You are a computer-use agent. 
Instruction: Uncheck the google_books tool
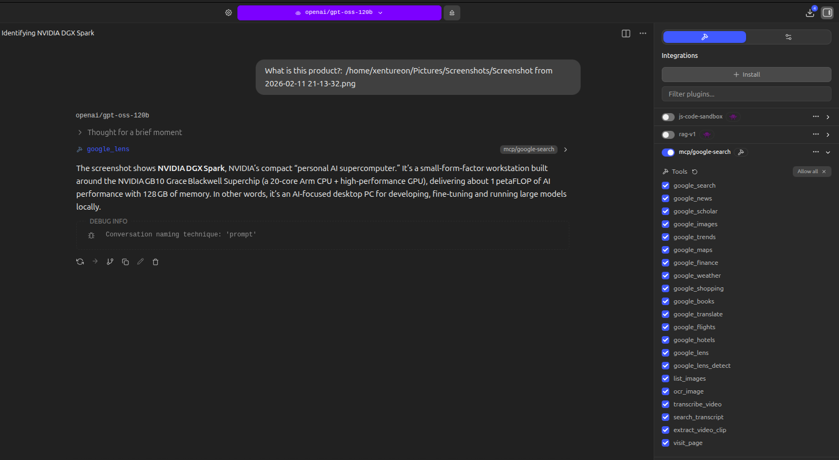pos(666,301)
